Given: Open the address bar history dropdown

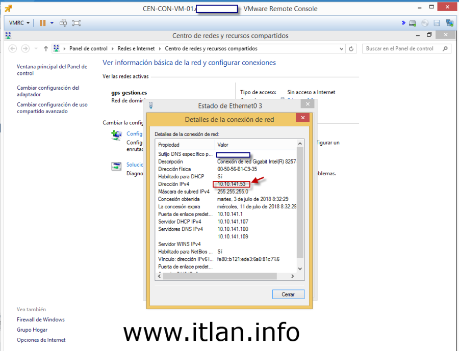Looking at the screenshot, I should [x=341, y=49].
